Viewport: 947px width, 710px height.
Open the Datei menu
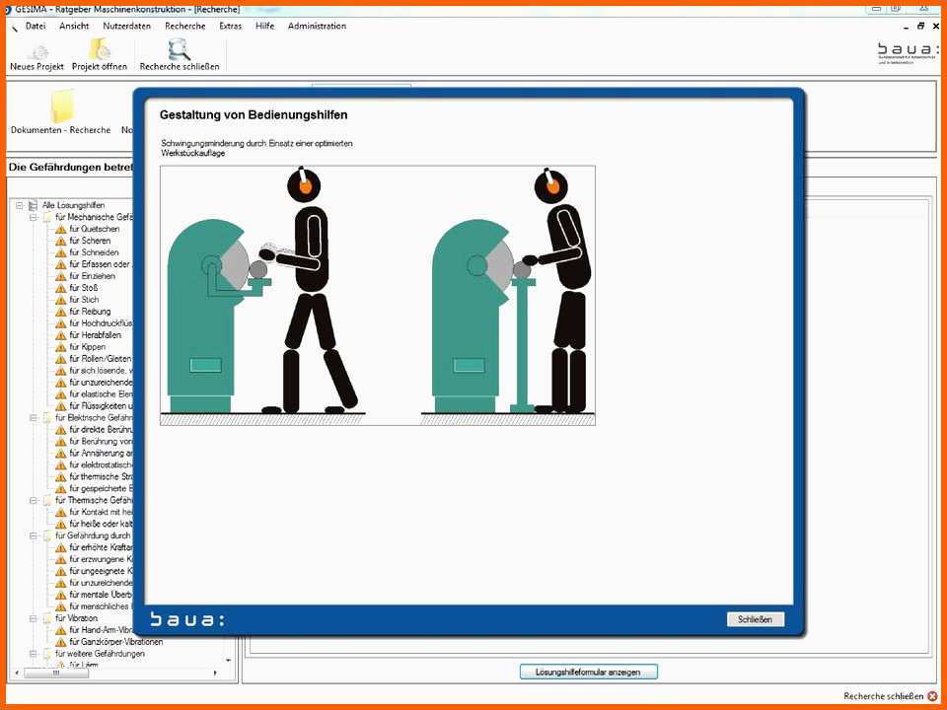point(36,26)
